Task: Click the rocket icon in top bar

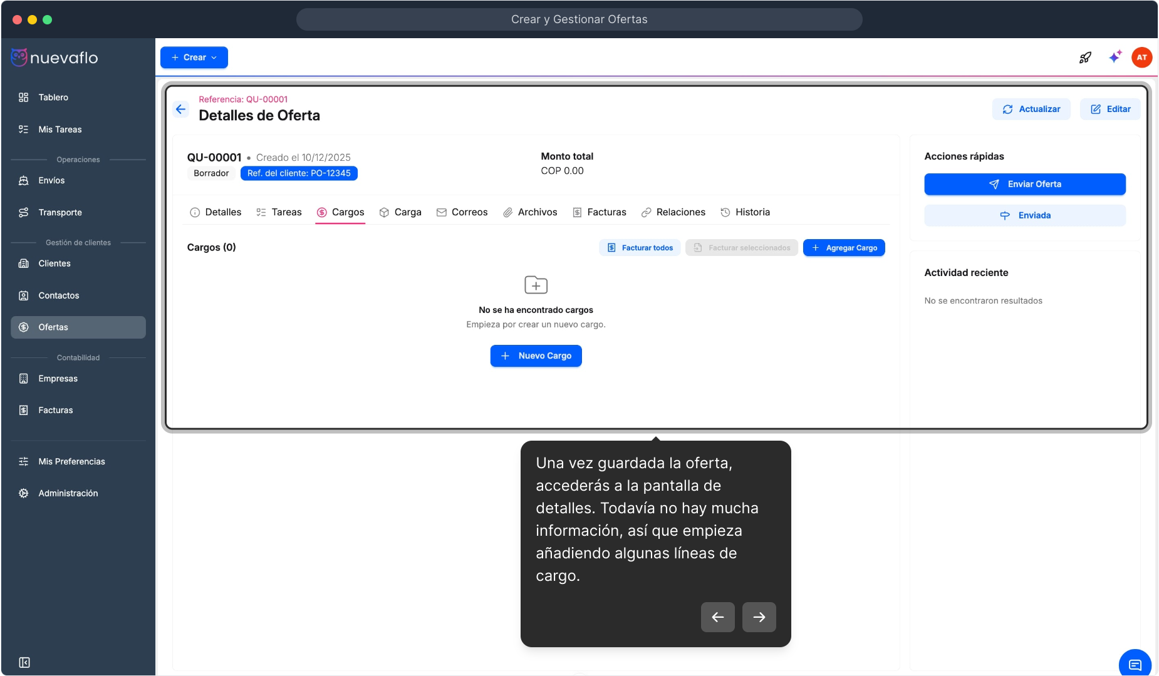Action: (1085, 58)
